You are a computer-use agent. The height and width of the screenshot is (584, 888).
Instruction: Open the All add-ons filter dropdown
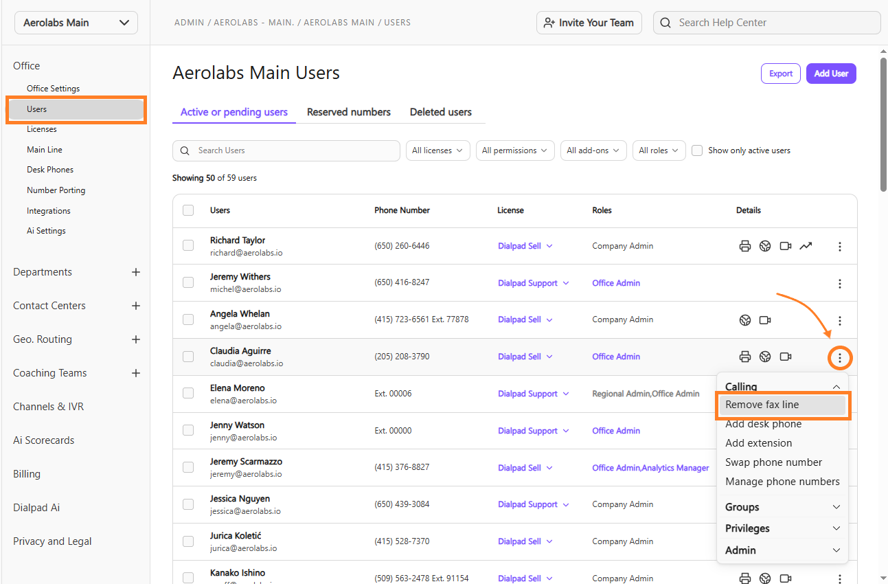(593, 150)
